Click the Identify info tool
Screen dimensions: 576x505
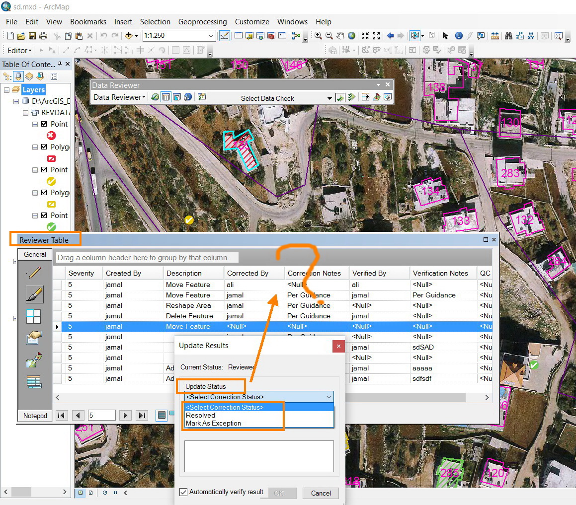point(459,36)
